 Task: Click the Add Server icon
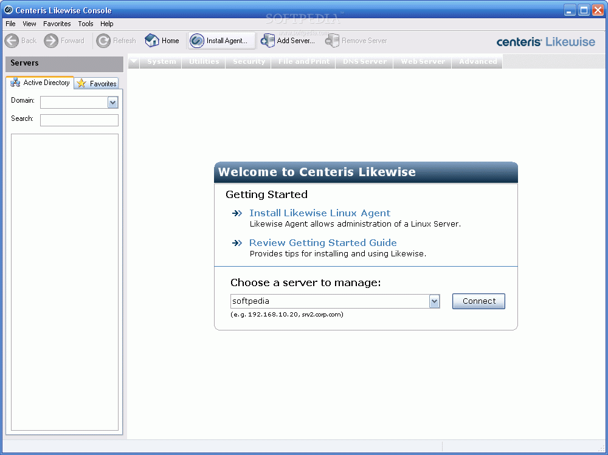coord(268,40)
